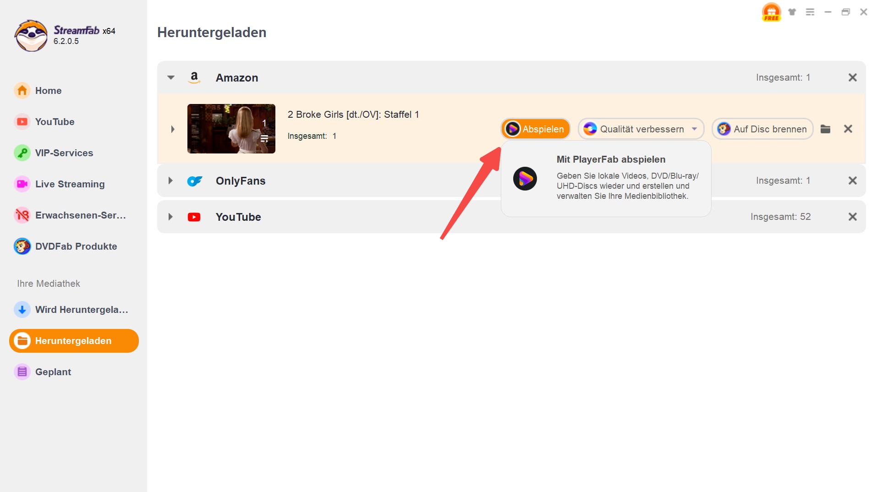Click the PlayerFab tooltip logo

point(525,179)
